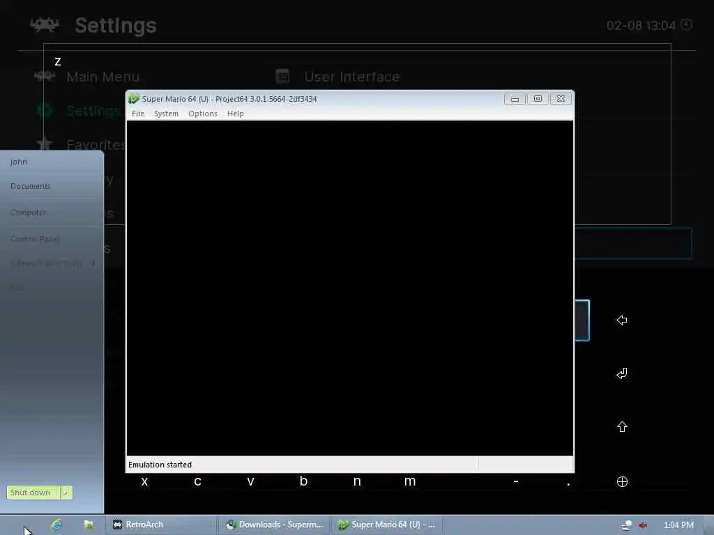Screen dimensions: 714x535
Task: Switch to RetroArch taskbar button
Action: tap(161, 525)
